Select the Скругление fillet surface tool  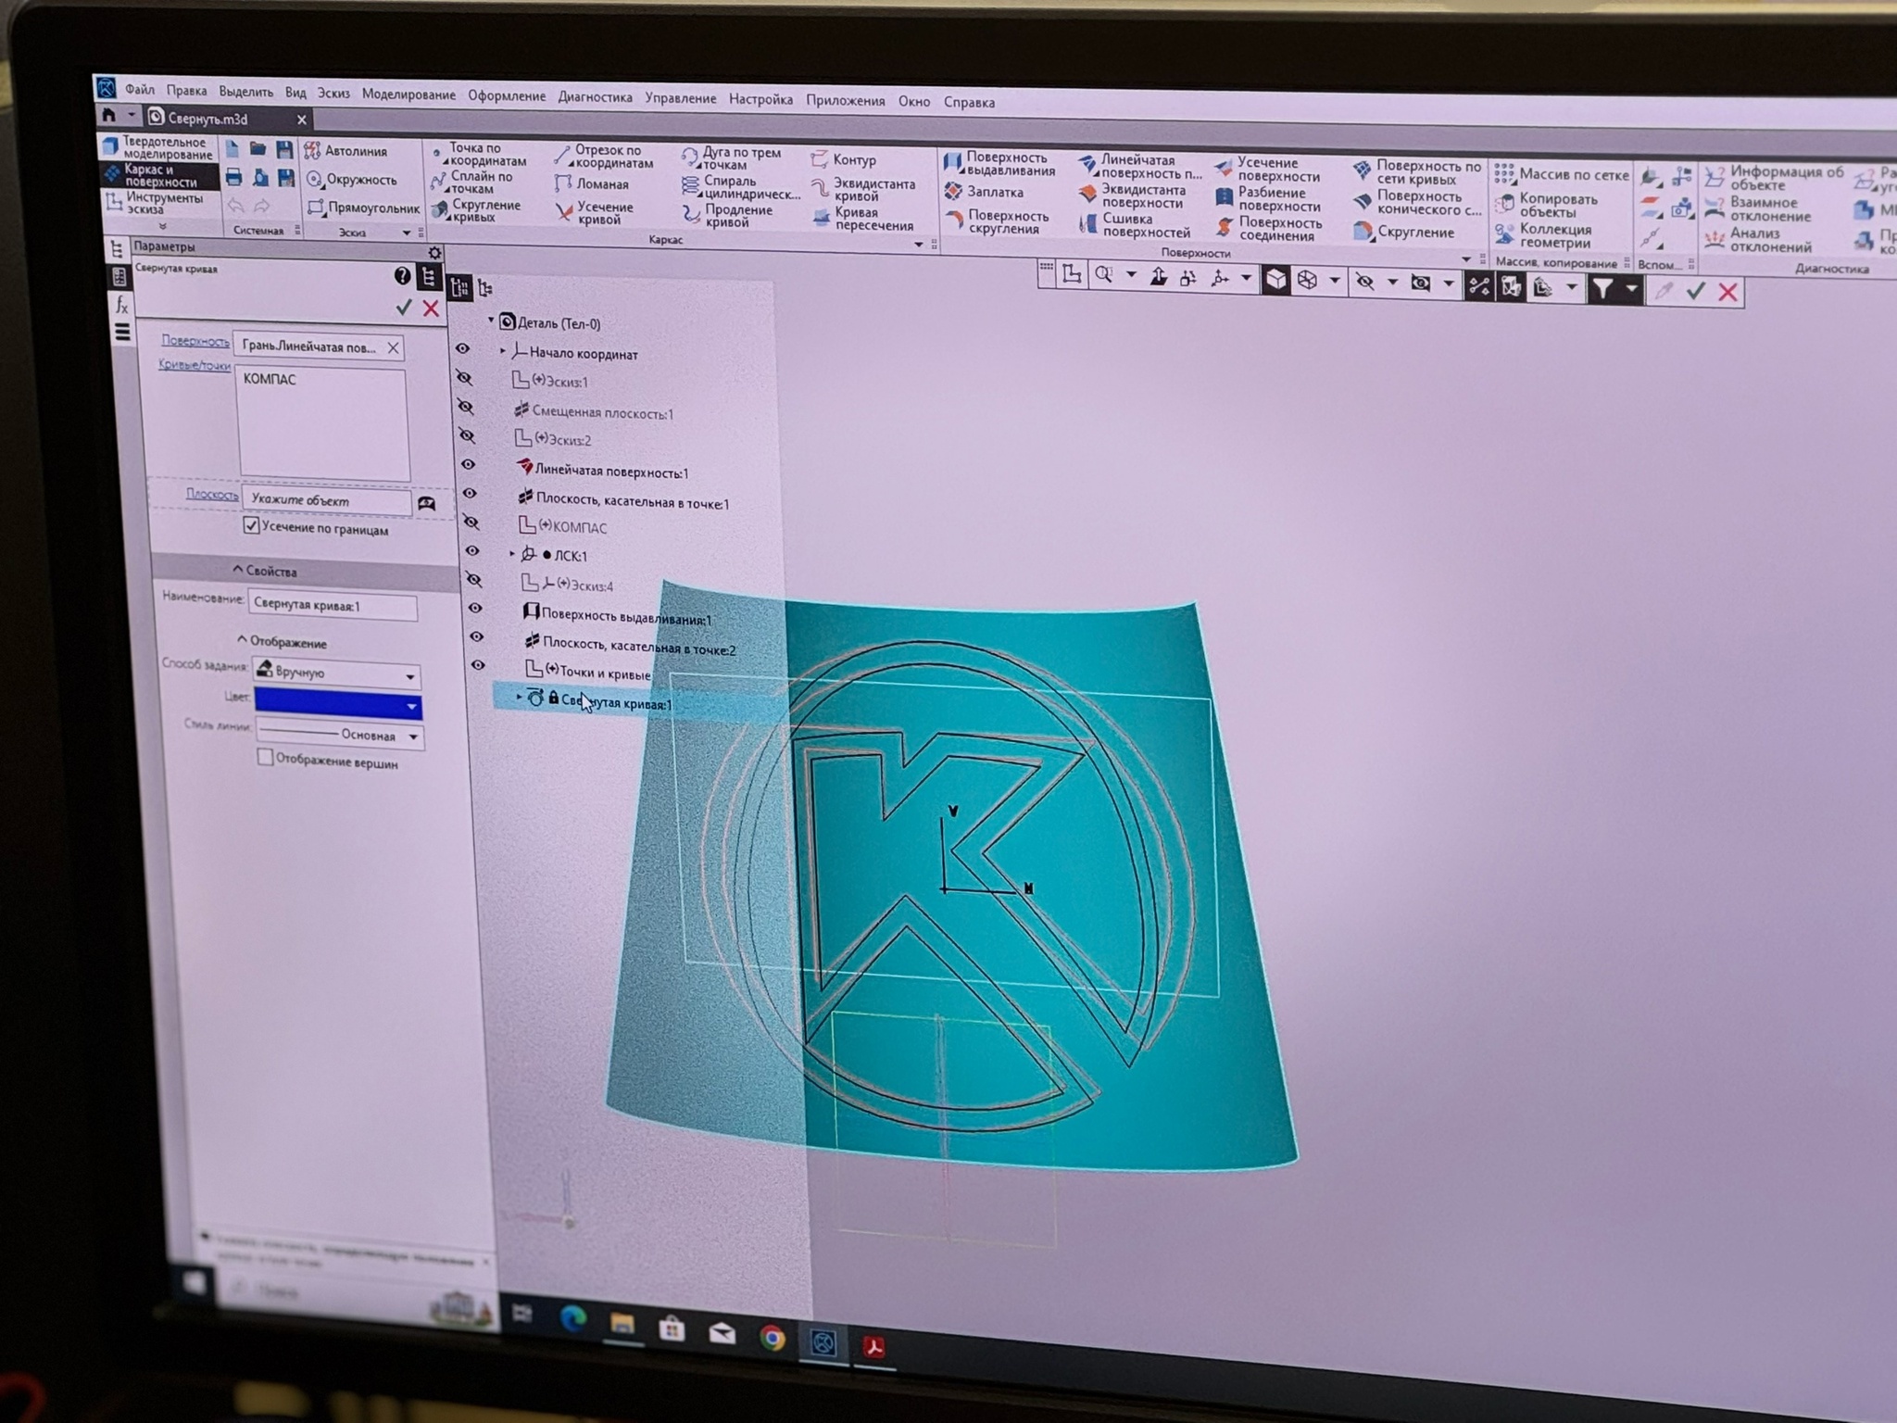(x=1414, y=232)
